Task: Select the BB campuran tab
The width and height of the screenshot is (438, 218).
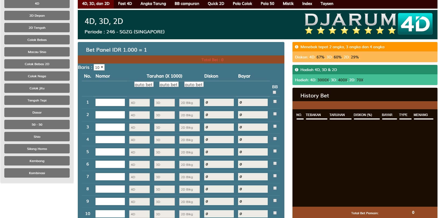Action: point(187,4)
